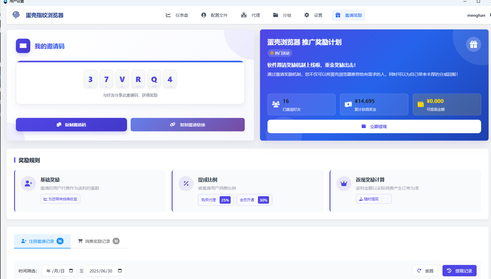Open the 仪表盘 dashboard menu
The height and width of the screenshot is (279, 491).
(x=177, y=15)
